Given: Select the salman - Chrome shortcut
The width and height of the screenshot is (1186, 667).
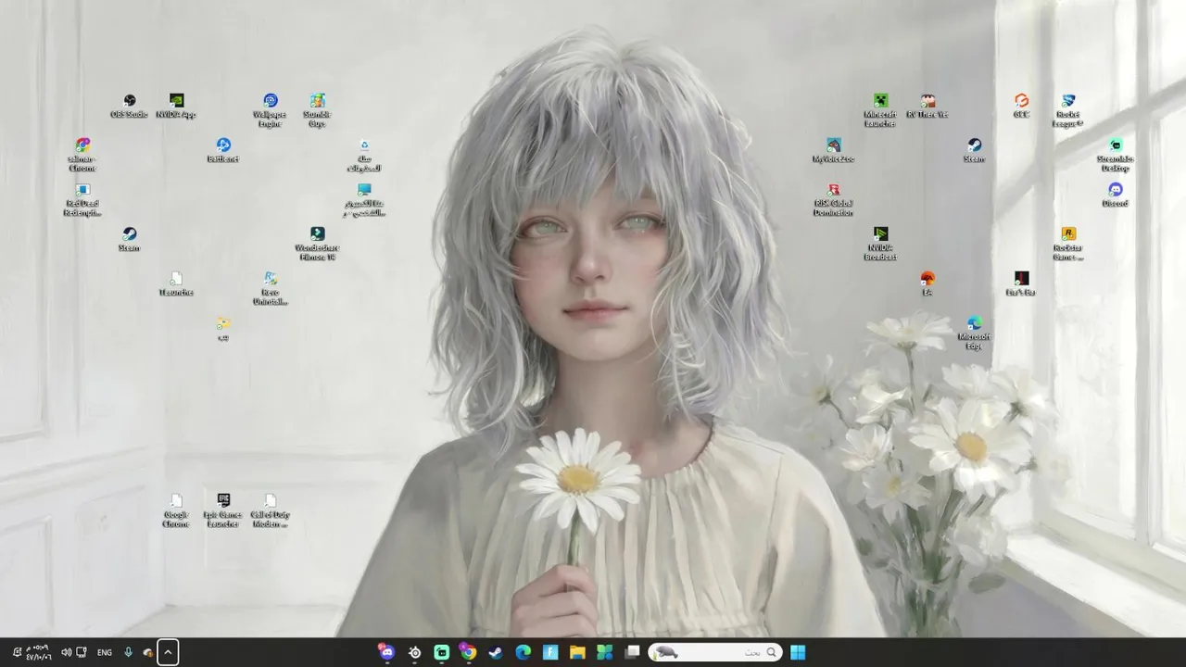Looking at the screenshot, I should 82,155.
